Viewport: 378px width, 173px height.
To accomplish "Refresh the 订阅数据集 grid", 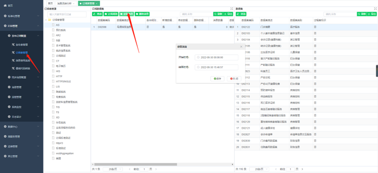I will (219, 14).
